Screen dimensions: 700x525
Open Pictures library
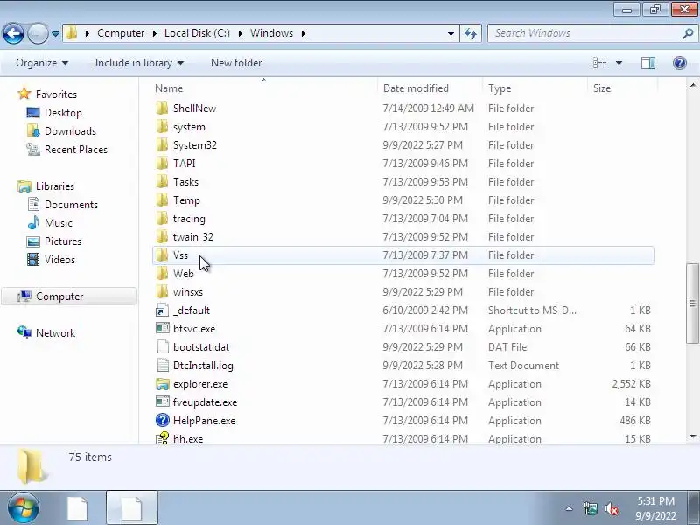coord(63,241)
